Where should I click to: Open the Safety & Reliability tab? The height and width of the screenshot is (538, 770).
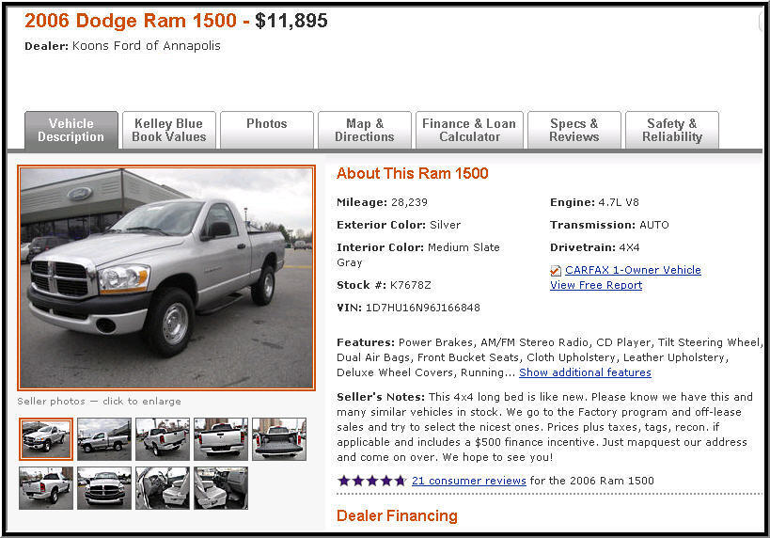click(672, 130)
